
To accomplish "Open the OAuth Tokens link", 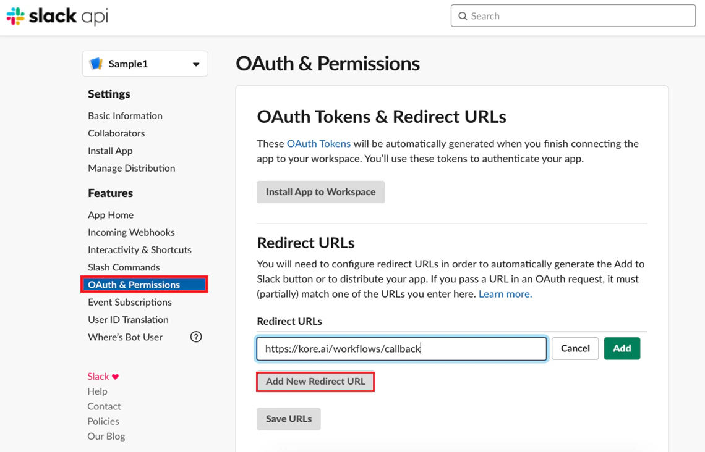I will point(318,143).
